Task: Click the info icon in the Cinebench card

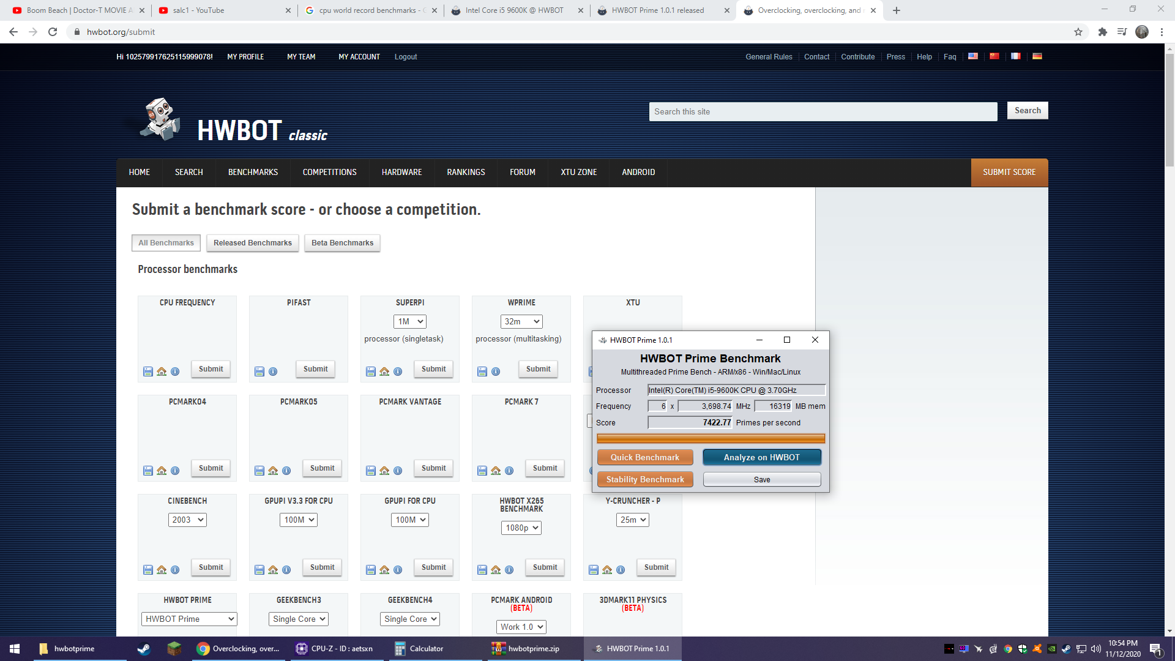Action: click(x=175, y=570)
